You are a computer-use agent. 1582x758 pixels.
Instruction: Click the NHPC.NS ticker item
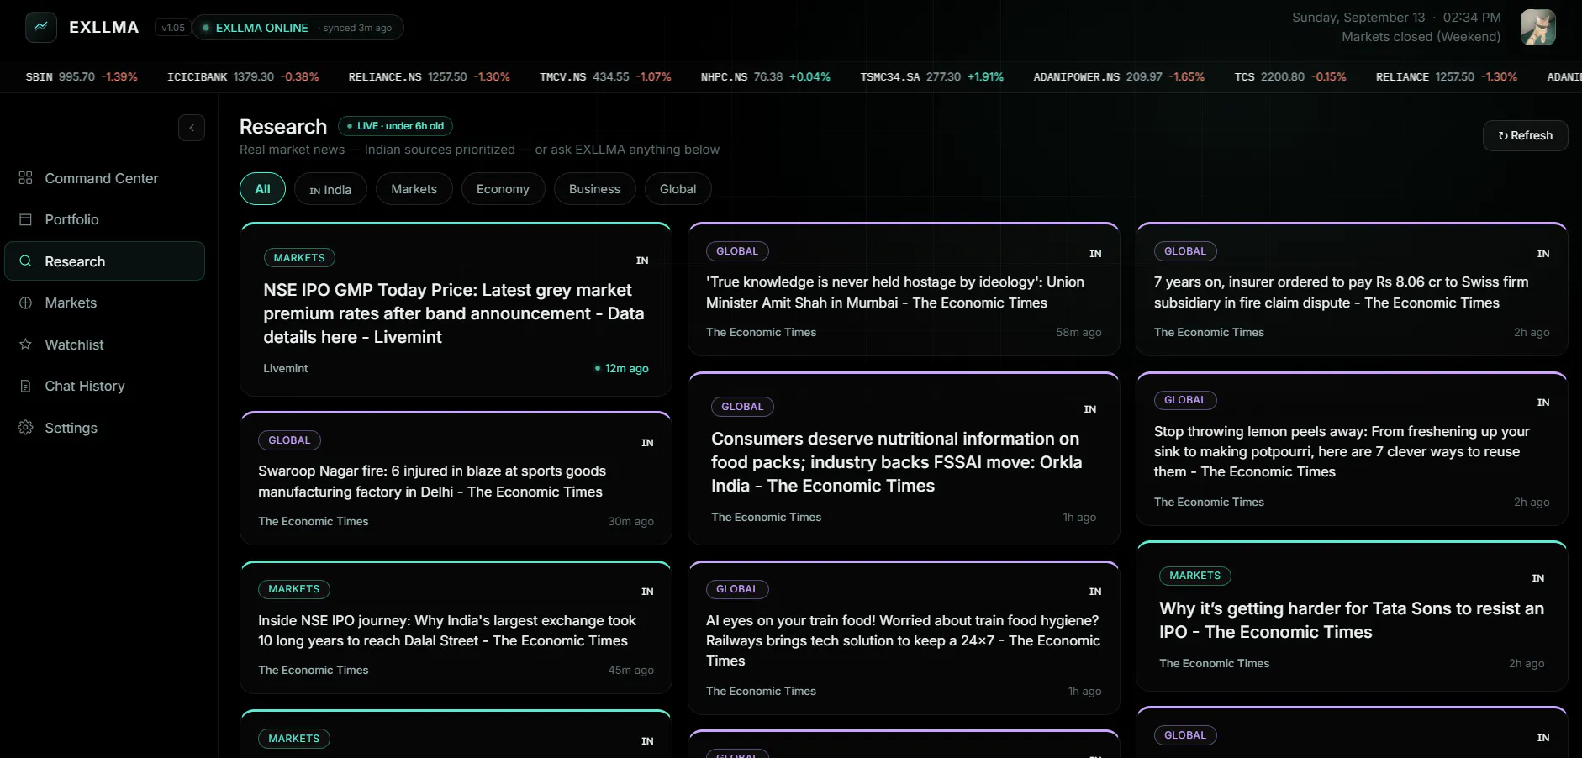coord(766,76)
